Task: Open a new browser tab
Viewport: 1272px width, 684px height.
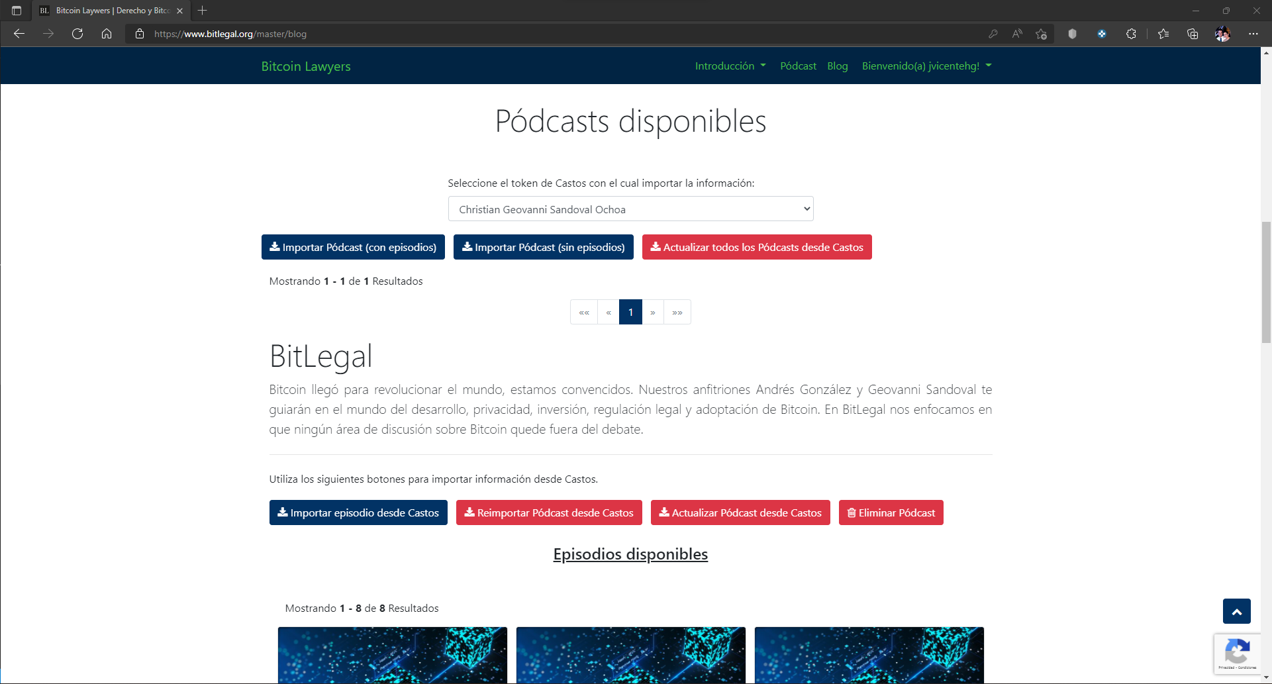Action: pos(203,11)
